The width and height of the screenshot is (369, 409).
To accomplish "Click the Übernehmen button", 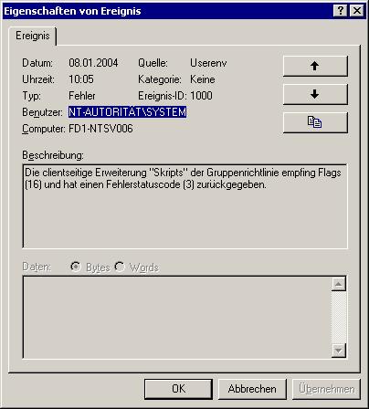I will (x=326, y=389).
